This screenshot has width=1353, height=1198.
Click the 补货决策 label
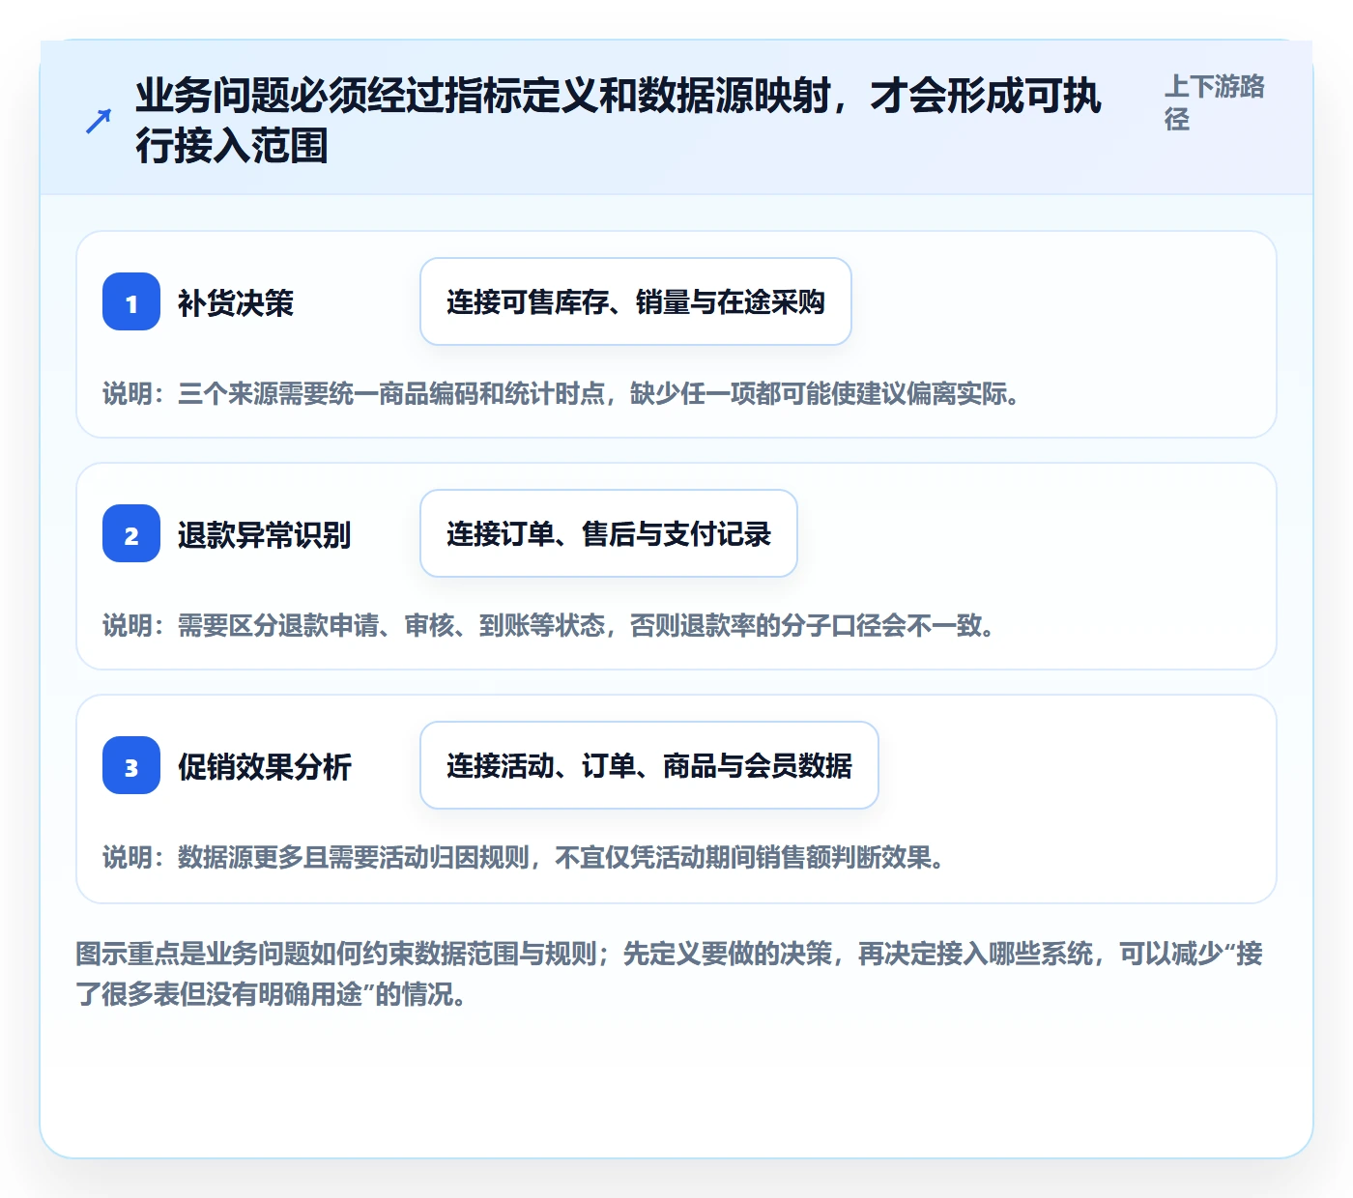pos(236,303)
